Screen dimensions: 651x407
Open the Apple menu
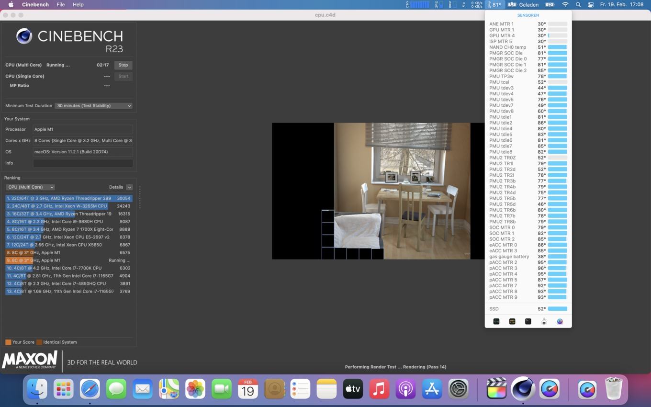coord(11,4)
